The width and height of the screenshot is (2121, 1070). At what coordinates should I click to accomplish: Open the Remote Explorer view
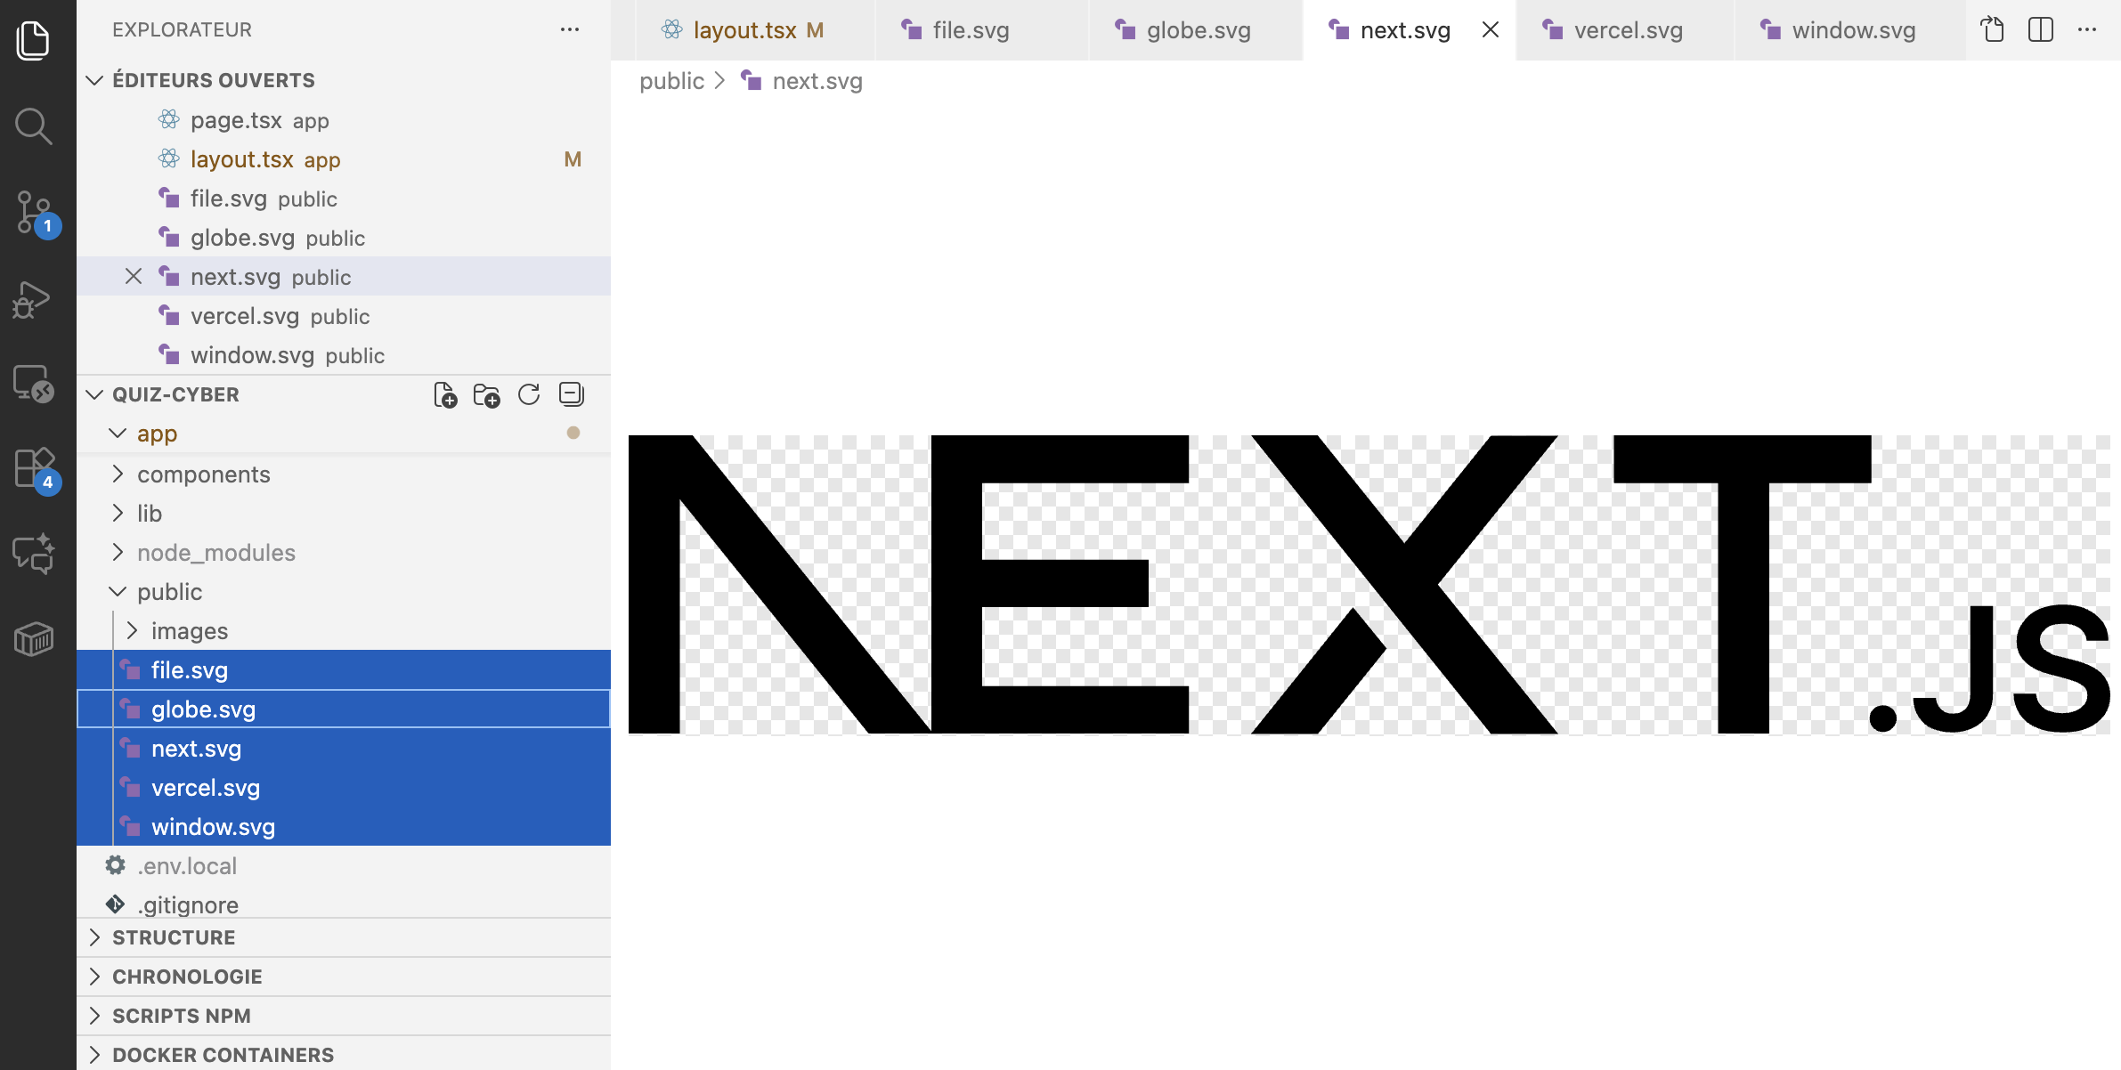coord(34,385)
